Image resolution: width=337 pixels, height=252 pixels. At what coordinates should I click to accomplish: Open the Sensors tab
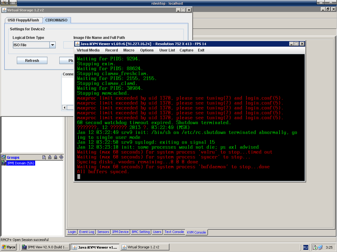point(103,232)
